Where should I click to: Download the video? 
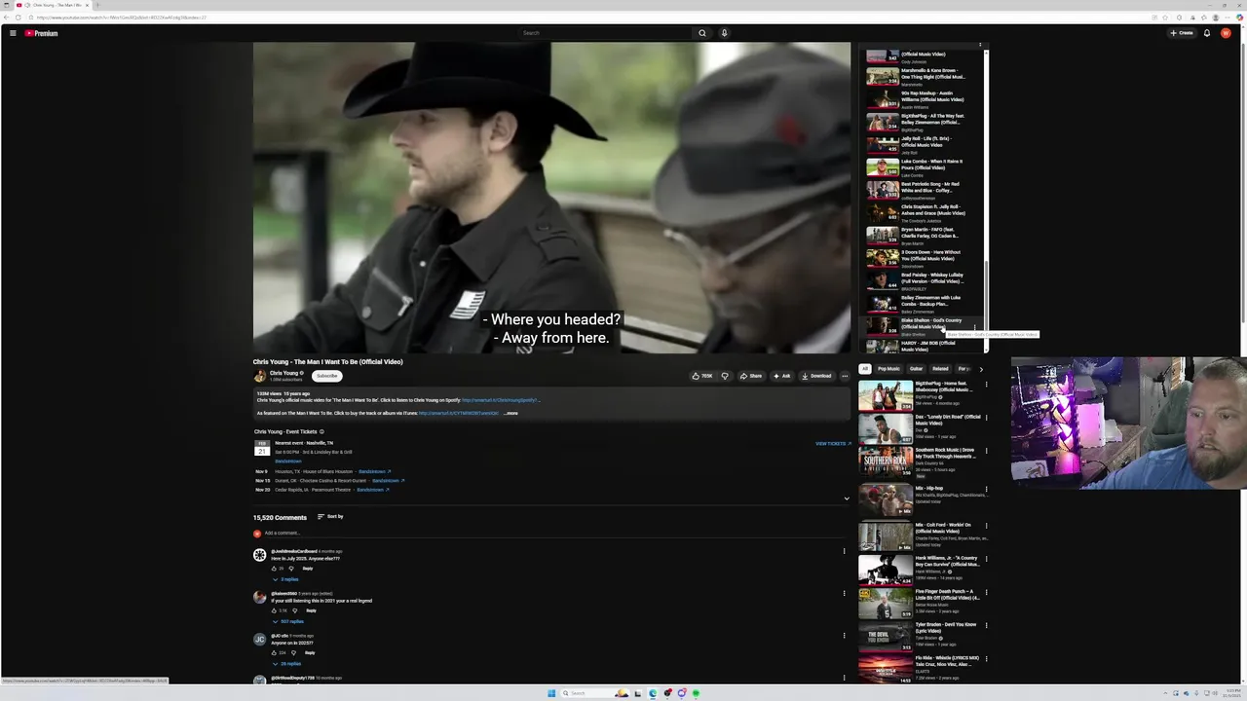[816, 376]
